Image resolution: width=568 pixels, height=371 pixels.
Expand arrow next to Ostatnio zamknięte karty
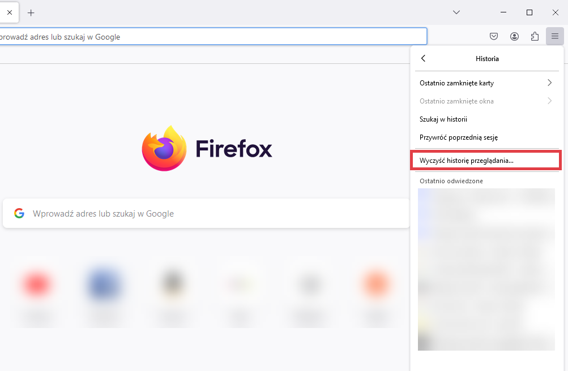pos(549,83)
